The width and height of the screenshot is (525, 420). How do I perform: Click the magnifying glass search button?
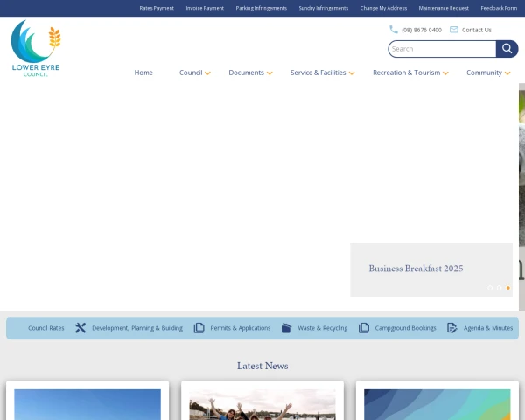(x=507, y=49)
